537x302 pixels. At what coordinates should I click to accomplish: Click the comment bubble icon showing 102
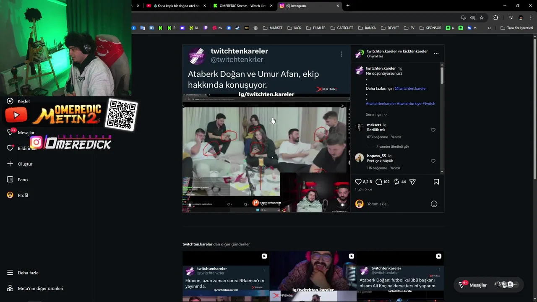(378, 182)
